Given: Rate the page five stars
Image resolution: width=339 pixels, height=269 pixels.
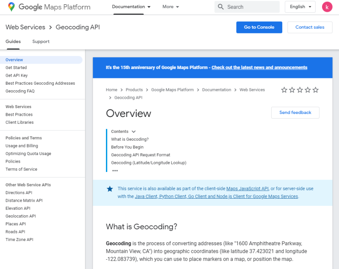Looking at the screenshot, I should pyautogui.click(x=315, y=90).
